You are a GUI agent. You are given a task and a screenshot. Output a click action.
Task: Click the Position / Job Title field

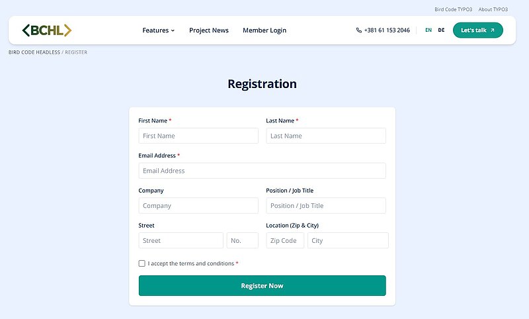click(326, 206)
